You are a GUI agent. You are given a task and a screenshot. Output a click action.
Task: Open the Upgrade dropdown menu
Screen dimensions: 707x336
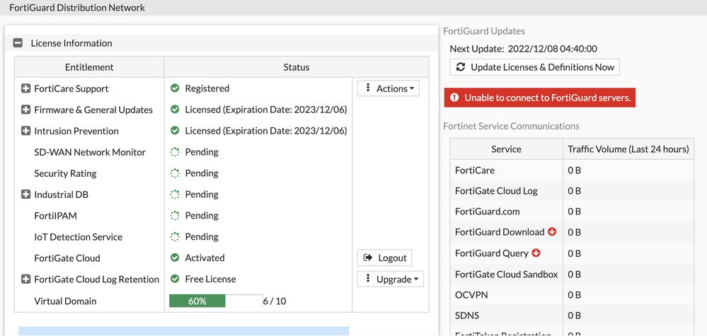tap(390, 279)
